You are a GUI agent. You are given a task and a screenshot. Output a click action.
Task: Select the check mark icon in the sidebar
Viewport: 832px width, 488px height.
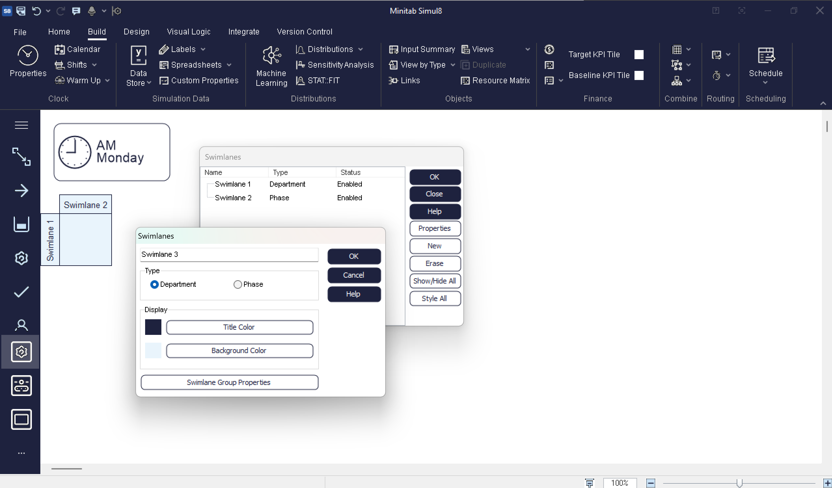click(21, 292)
